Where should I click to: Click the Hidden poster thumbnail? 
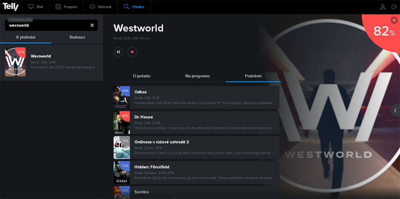point(122,172)
